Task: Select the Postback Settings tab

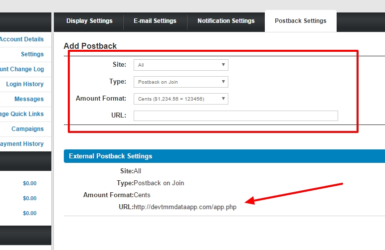Action: click(x=300, y=21)
